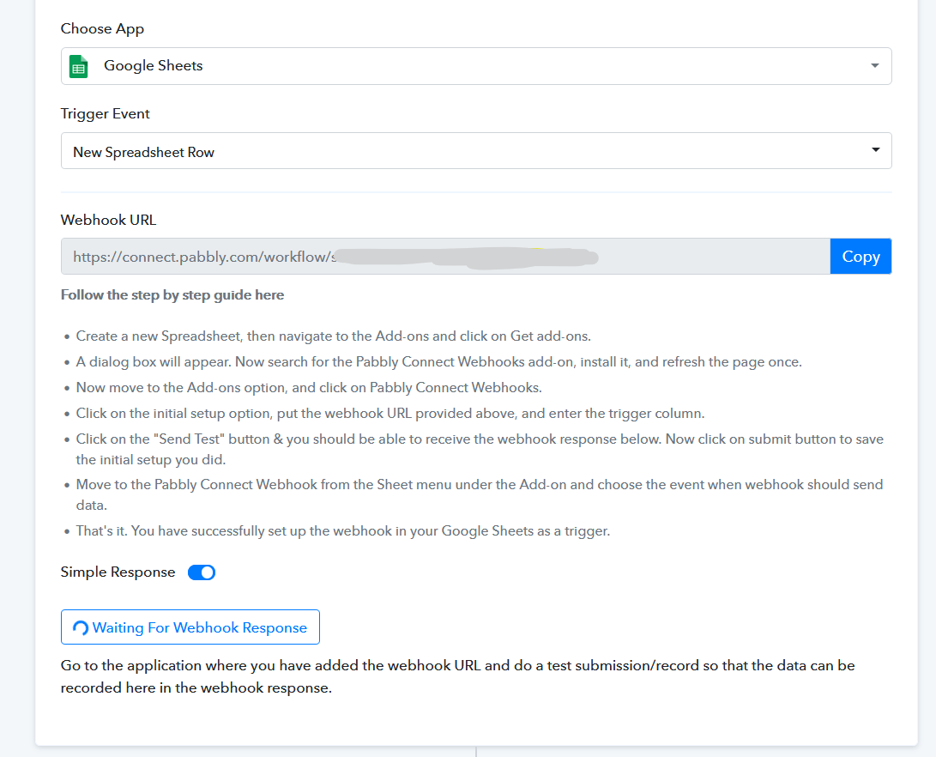Screen dimensions: 936x757
Task: Click the Google Sheets app icon
Action: [x=79, y=66]
